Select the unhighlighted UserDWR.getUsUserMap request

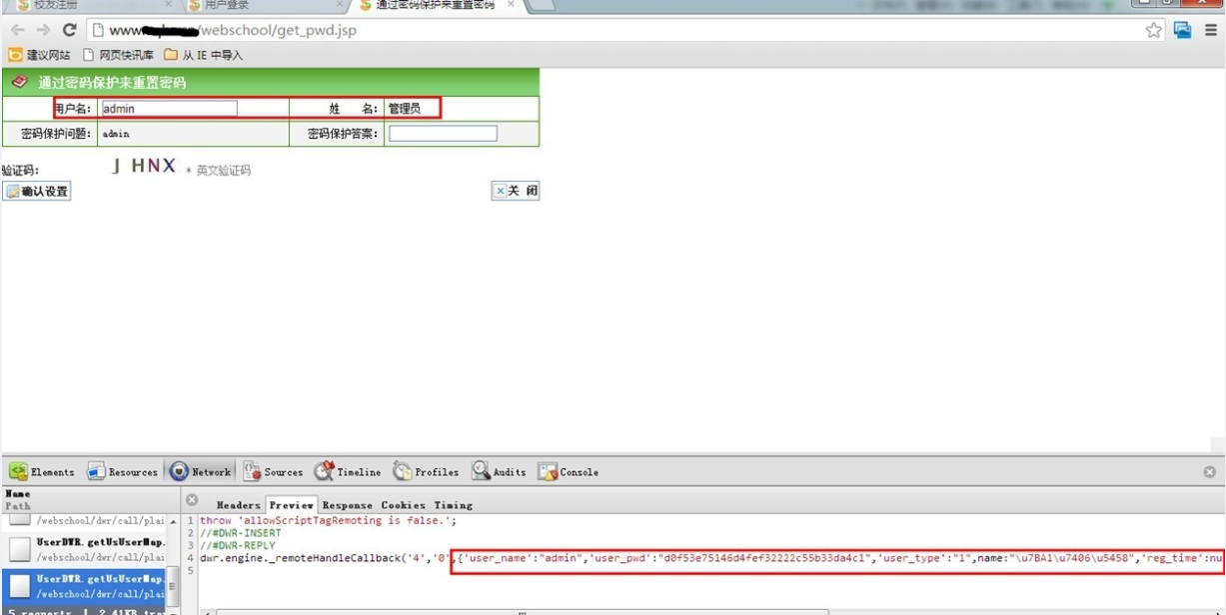coord(84,548)
